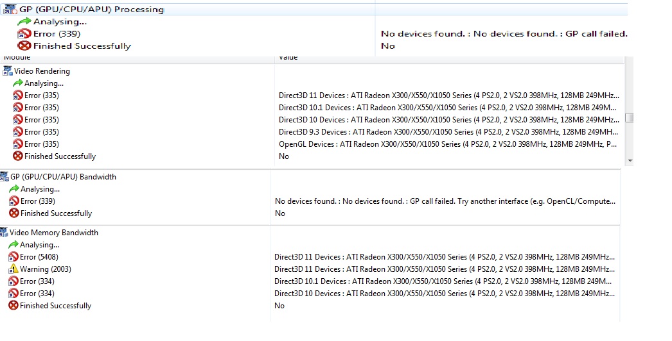Screen dimensions: 672x341
Task: Click the Video Rendering module icon
Action: point(8,71)
